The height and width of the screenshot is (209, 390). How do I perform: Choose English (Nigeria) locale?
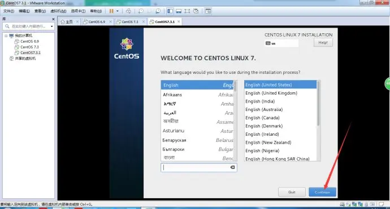point(280,150)
